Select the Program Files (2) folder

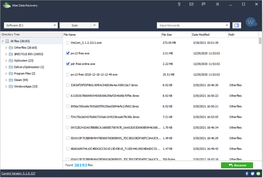(24, 74)
